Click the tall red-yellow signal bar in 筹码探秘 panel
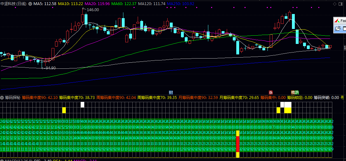Screen dimensions: 346x161 click(238, 144)
